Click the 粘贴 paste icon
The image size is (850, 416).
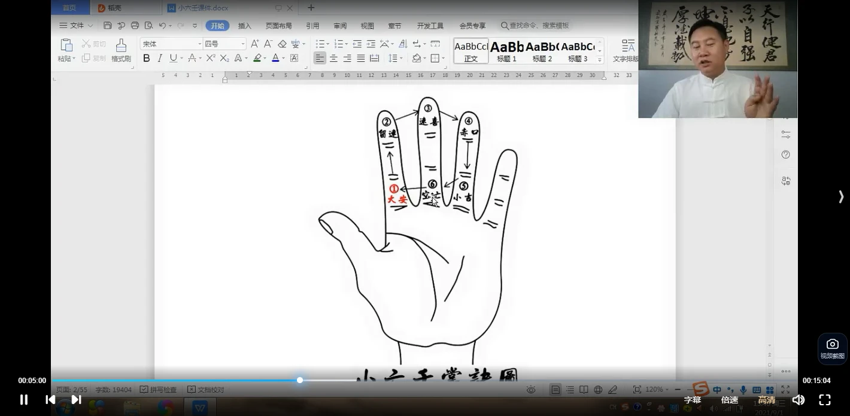[x=66, y=45]
